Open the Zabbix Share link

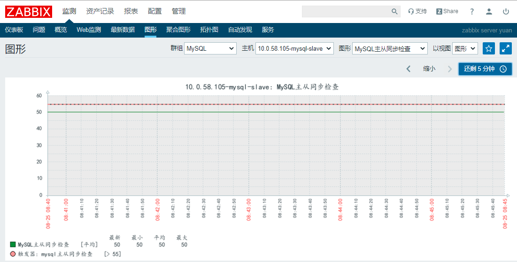click(447, 12)
